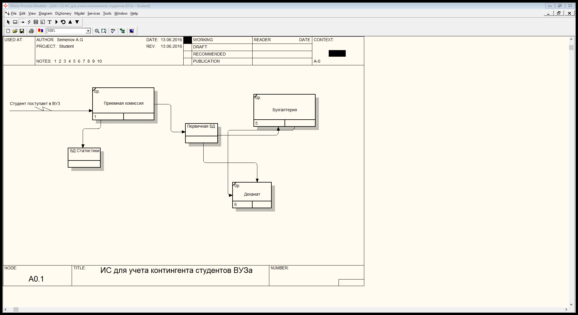
Task: Select the Бухгалтерия activity box
Action: 285,110
